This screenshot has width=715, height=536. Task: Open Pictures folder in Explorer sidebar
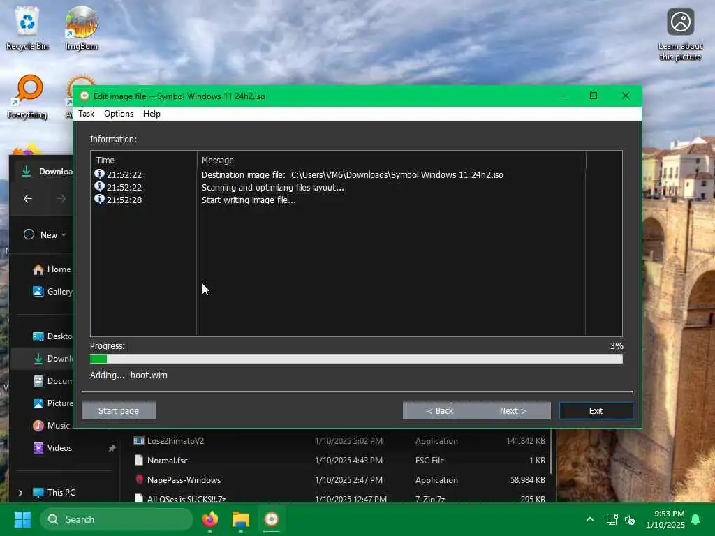tap(52, 403)
